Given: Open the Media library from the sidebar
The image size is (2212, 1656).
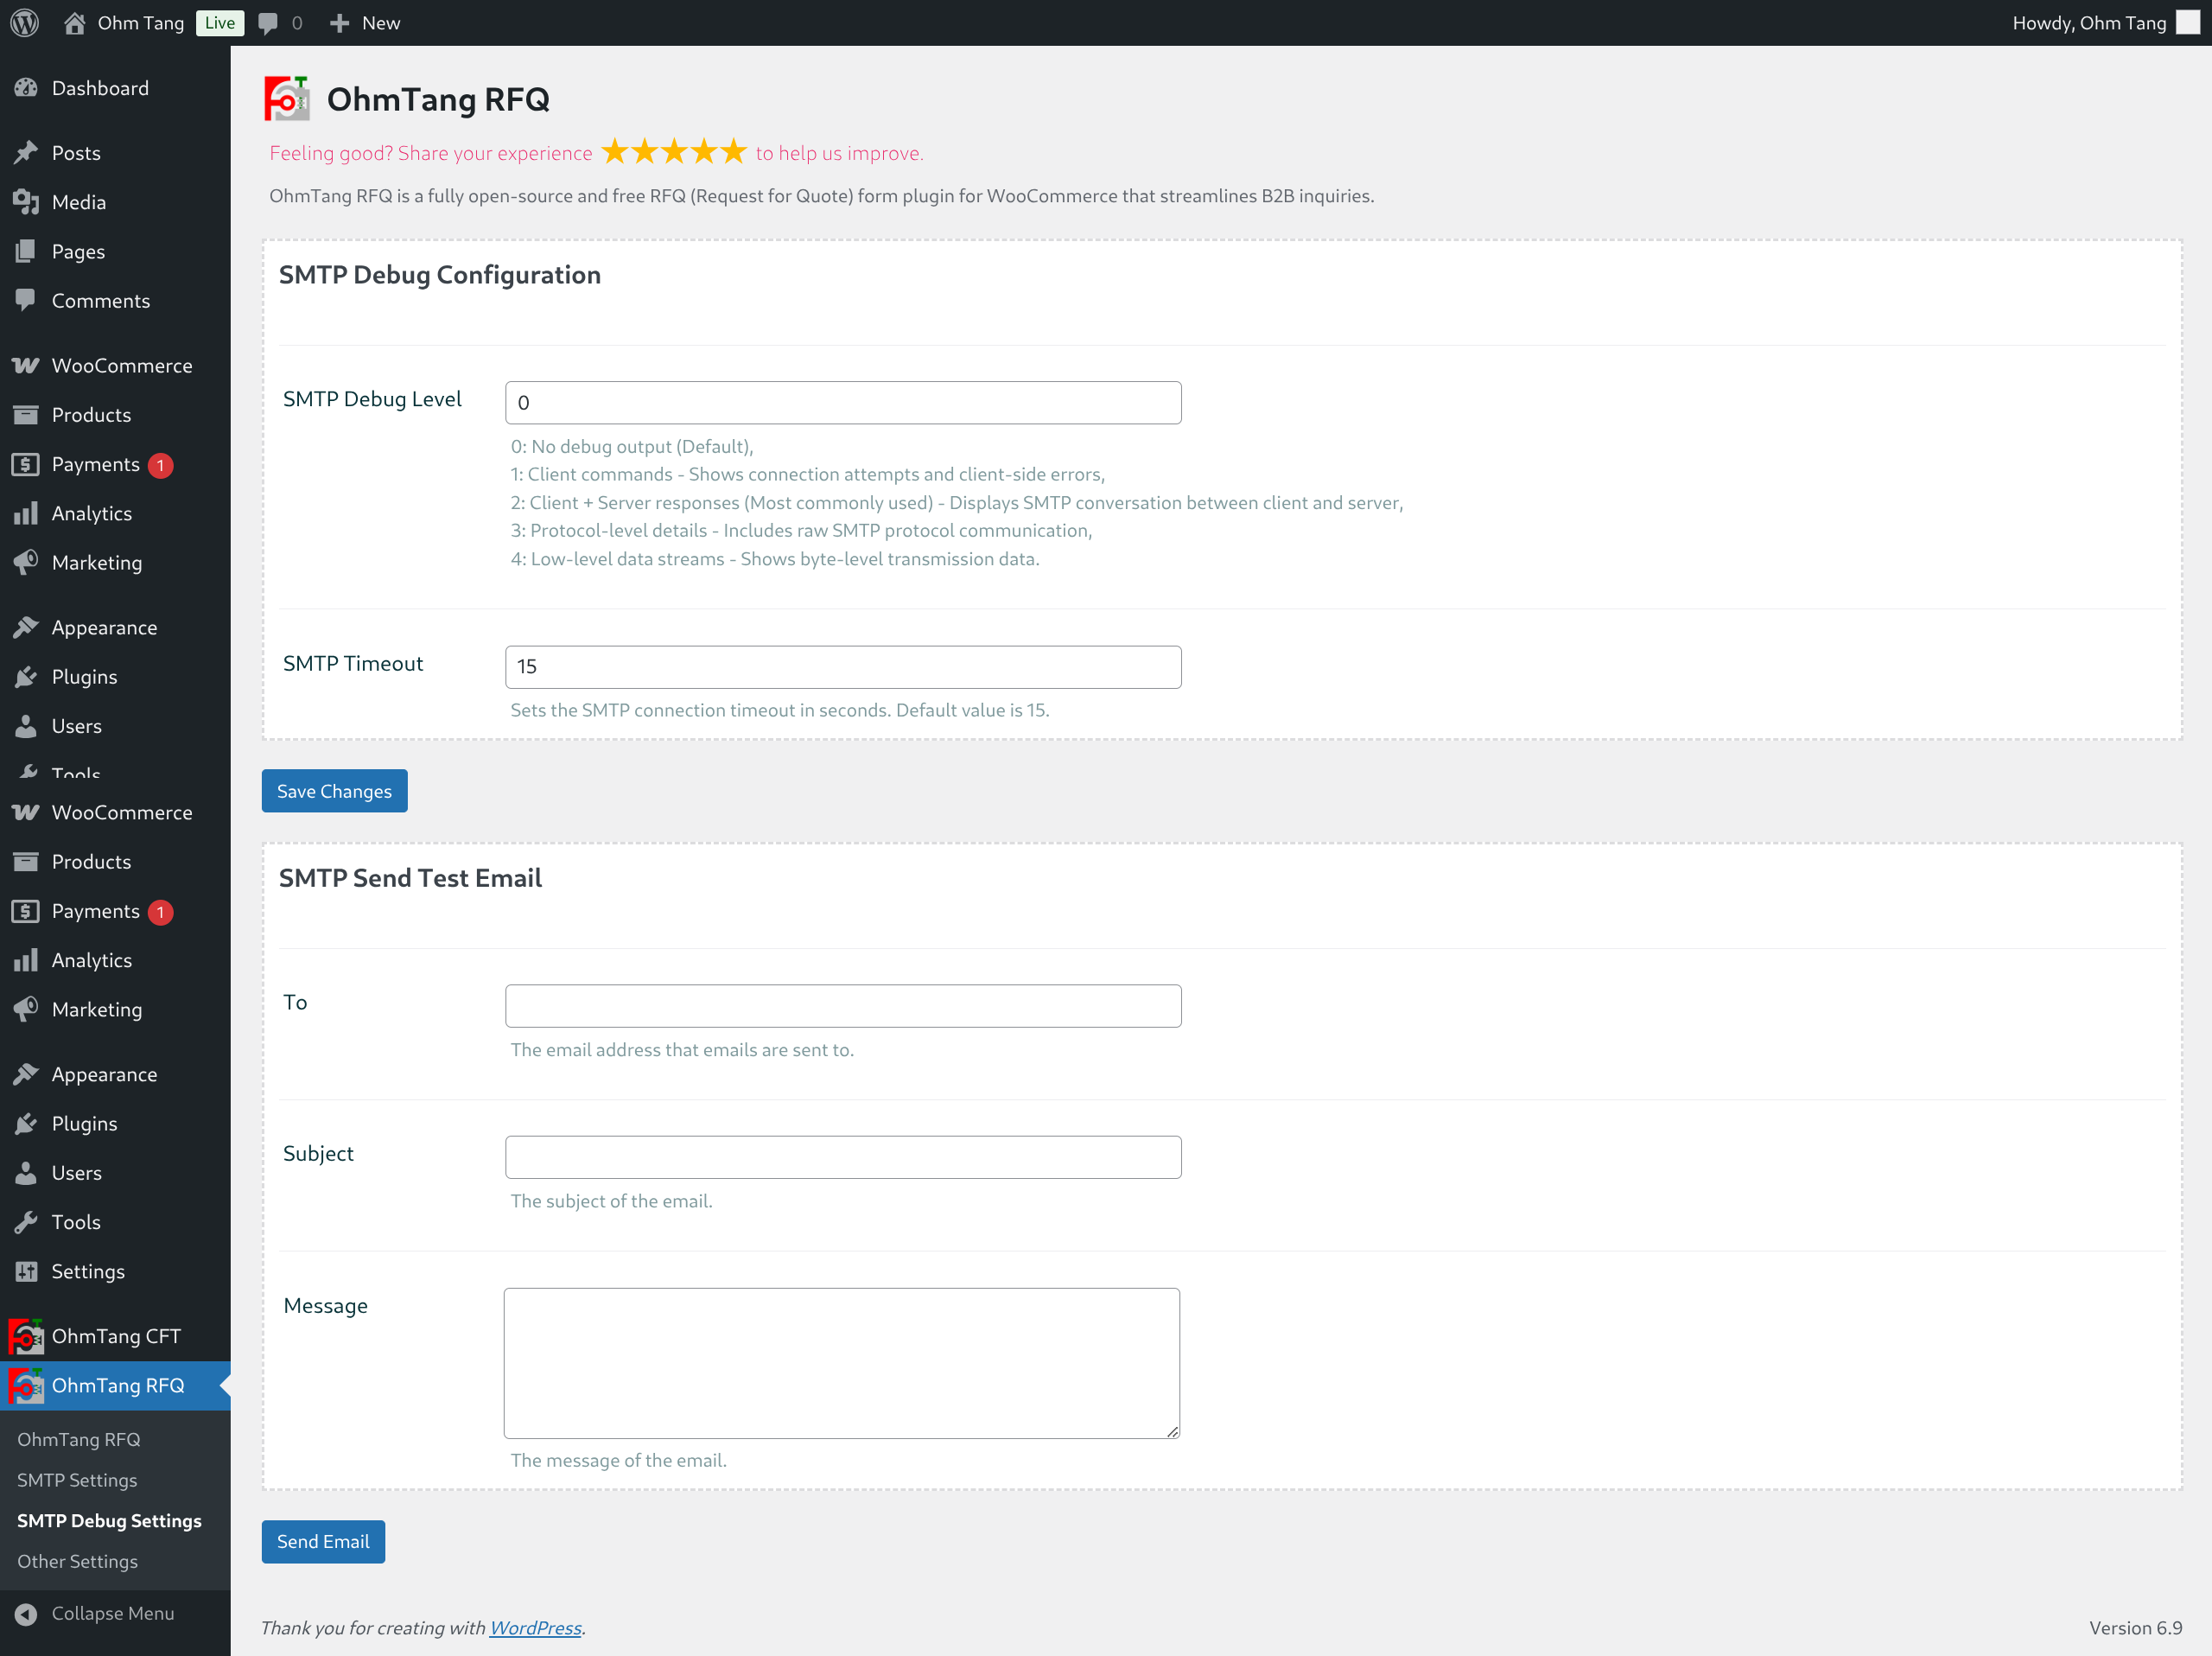Looking at the screenshot, I should [x=27, y=201].
